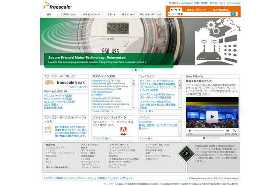Click the video progress slider bar

[209, 131]
